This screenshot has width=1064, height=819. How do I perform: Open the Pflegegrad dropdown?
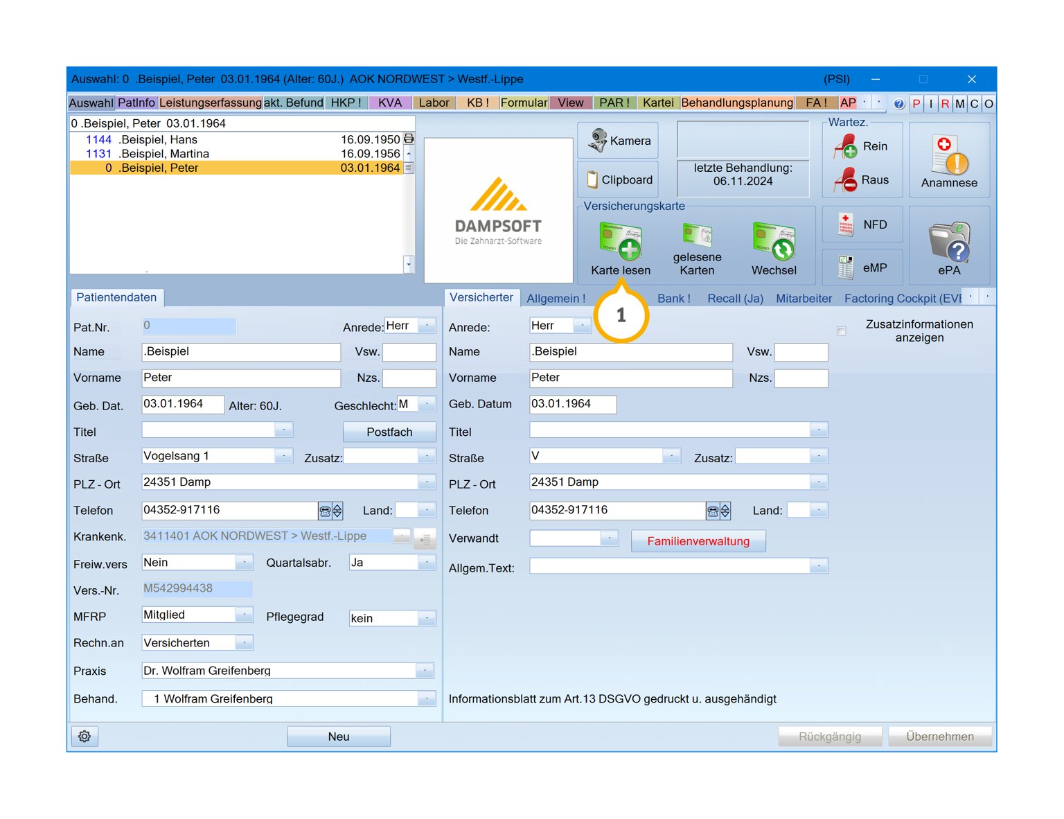[427, 618]
